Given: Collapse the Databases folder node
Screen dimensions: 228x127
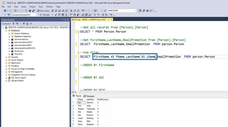Looking at the screenshot, I should pos(6,31).
